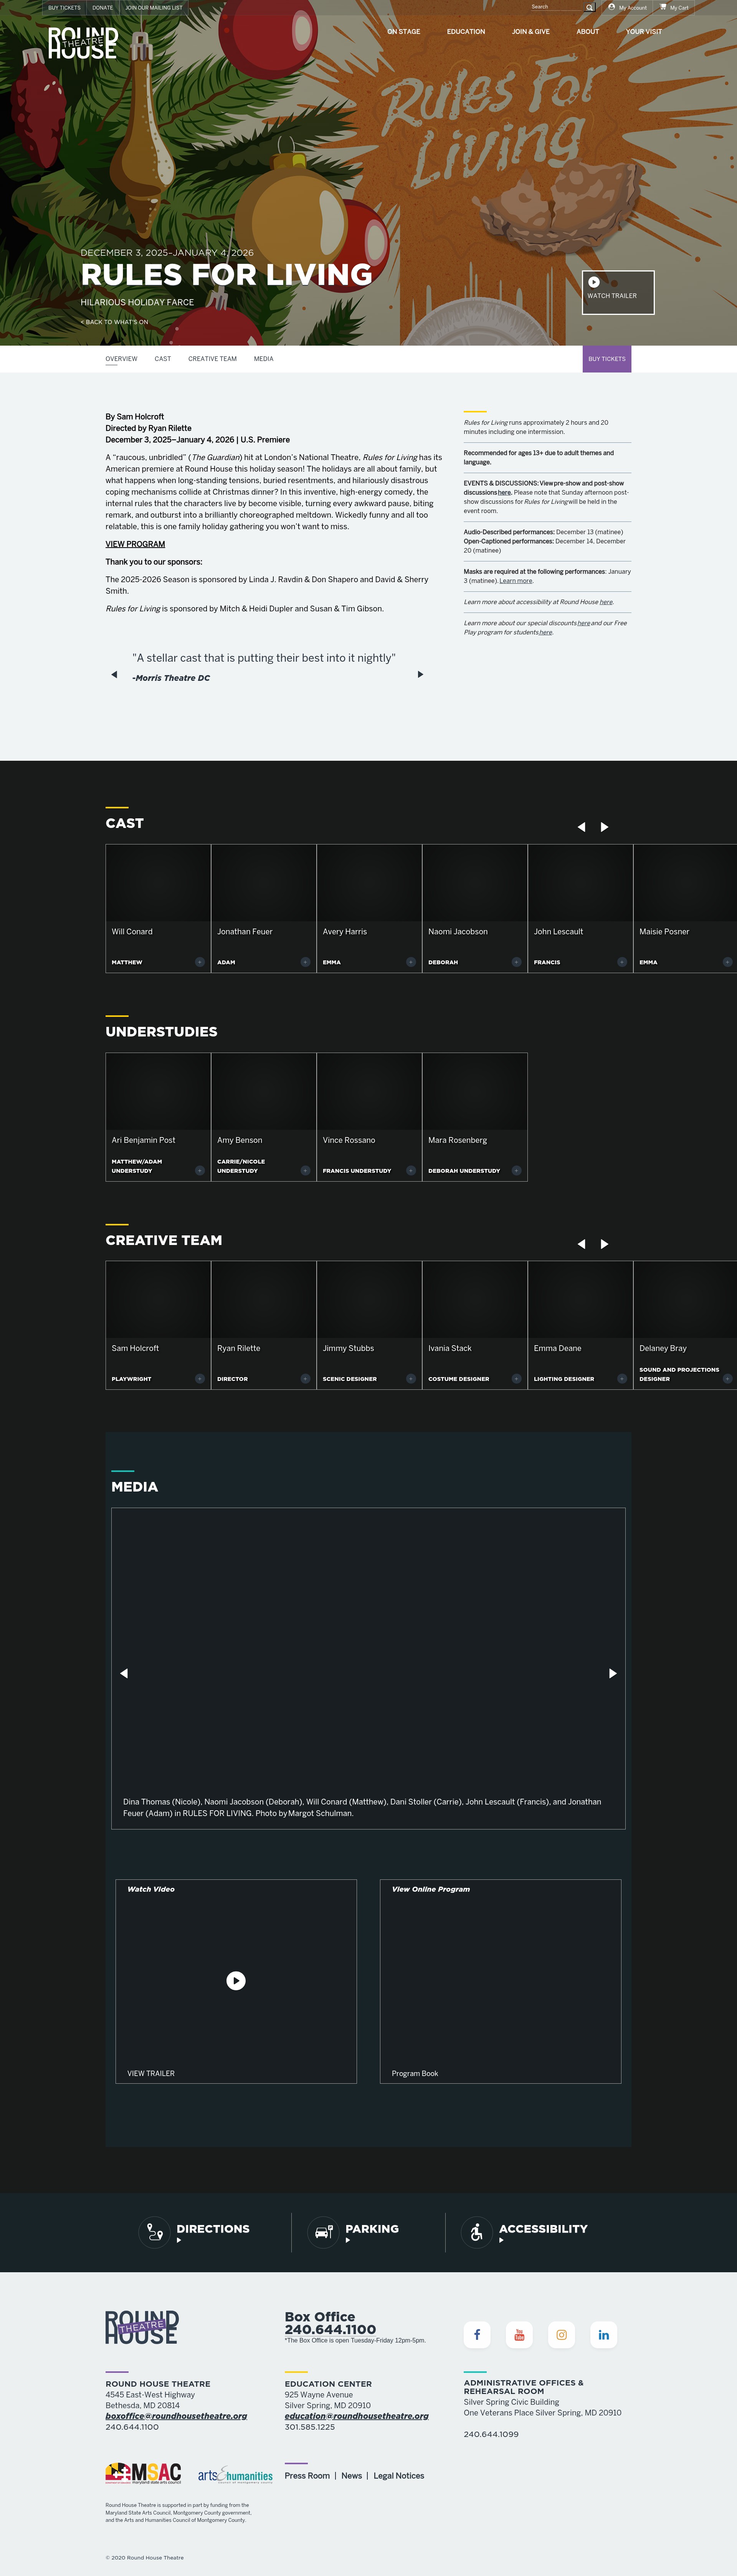Email boxoffice@roundhousetheatre.org
Viewport: 737px width, 2576px height.
click(x=176, y=2415)
